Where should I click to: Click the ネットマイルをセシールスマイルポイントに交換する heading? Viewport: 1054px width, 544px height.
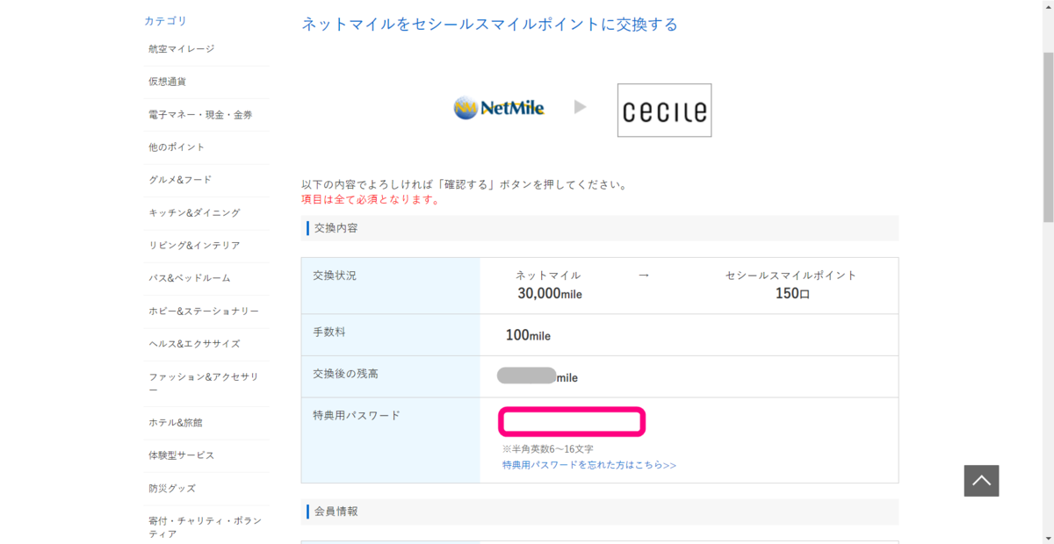pyautogui.click(x=489, y=25)
